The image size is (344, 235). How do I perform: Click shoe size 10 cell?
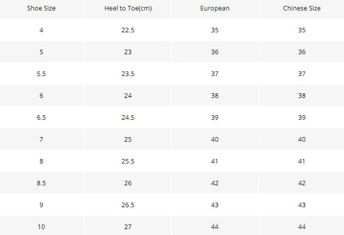click(41, 226)
